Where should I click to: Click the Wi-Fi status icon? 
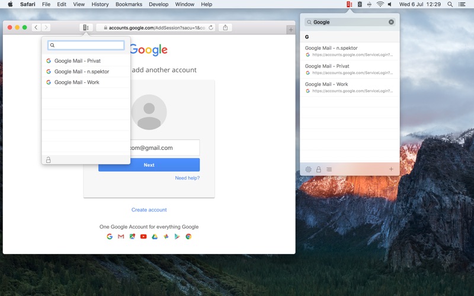(380, 4)
